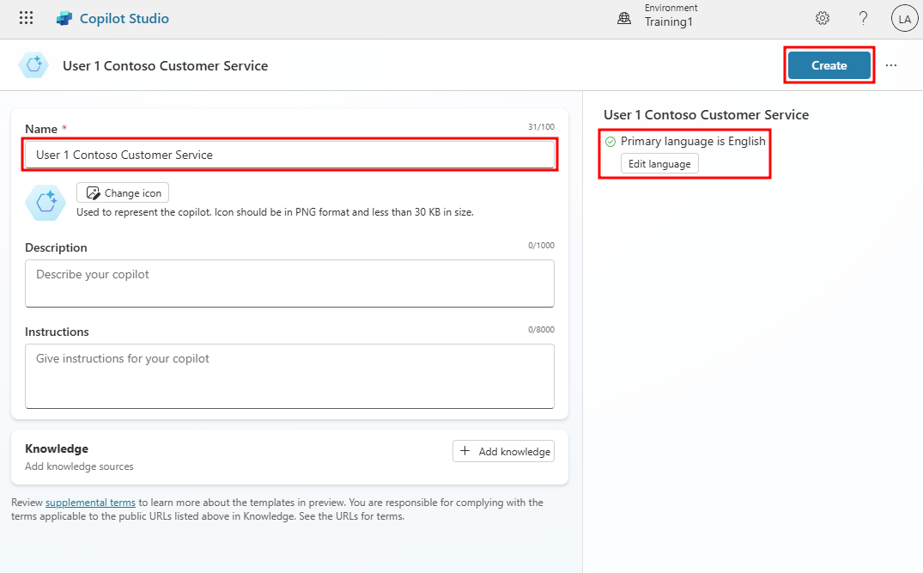Click the Copilot Studio logo icon
Image resolution: width=923 pixels, height=573 pixels.
coord(64,19)
